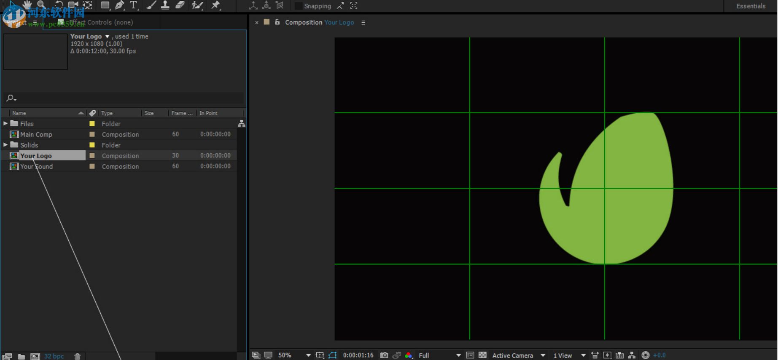Image resolution: width=778 pixels, height=360 pixels.
Task: Open the Composition panel menu
Action: [363, 23]
